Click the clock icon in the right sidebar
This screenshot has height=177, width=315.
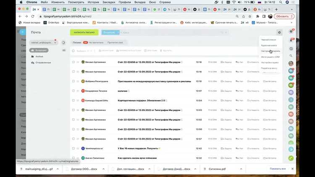click(291, 49)
